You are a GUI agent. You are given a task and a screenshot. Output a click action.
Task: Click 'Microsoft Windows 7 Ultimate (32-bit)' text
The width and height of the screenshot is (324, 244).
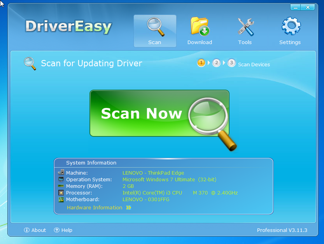[169, 180]
